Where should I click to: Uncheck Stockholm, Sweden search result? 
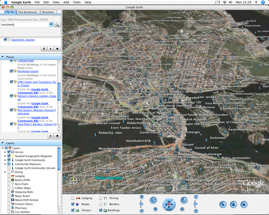(5, 39)
